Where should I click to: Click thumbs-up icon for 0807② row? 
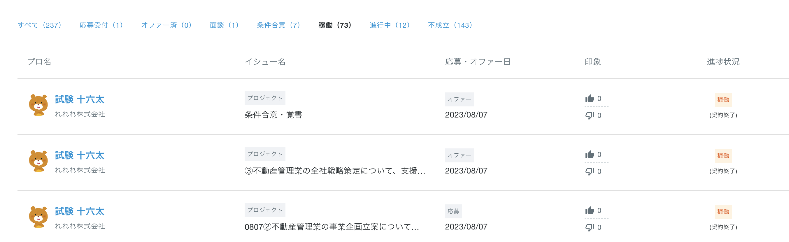(x=589, y=211)
